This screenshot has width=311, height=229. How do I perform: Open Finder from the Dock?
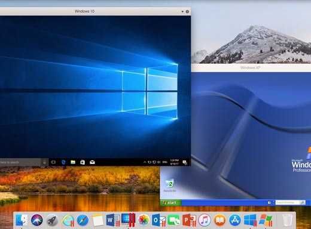coord(22,220)
